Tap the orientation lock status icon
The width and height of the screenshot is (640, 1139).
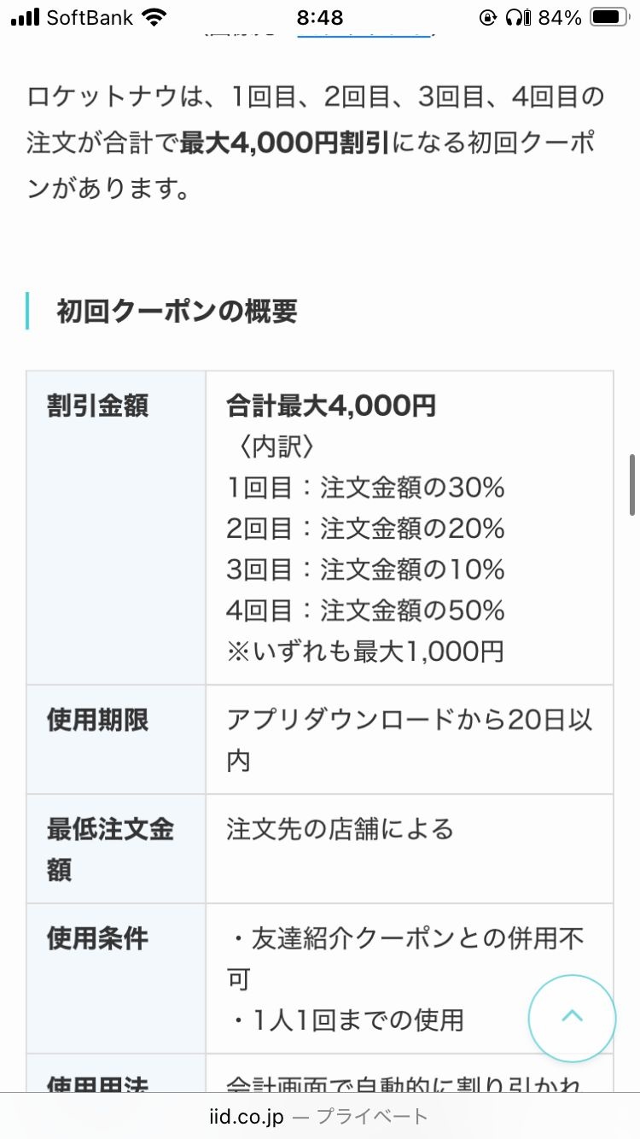(x=488, y=18)
